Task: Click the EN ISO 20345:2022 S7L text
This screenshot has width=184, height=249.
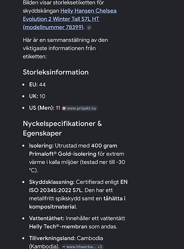Action: coord(78,186)
